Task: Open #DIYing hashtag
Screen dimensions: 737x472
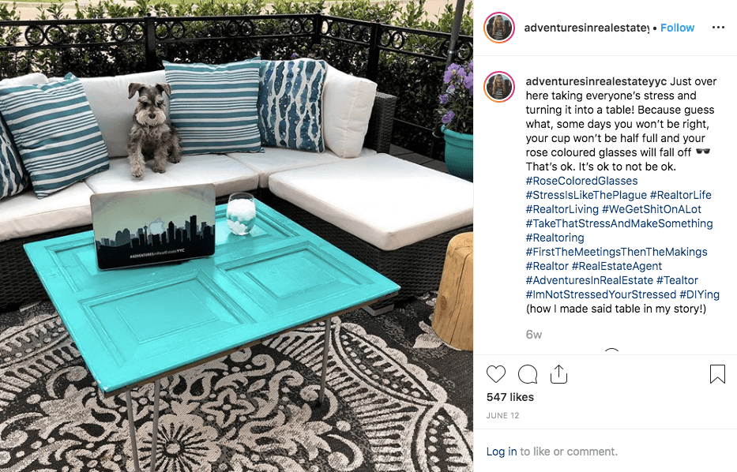Action: [699, 294]
